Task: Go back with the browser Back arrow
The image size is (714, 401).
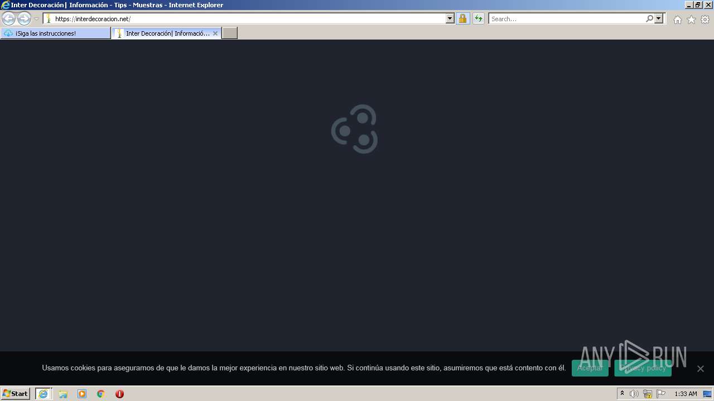Action: [x=9, y=18]
